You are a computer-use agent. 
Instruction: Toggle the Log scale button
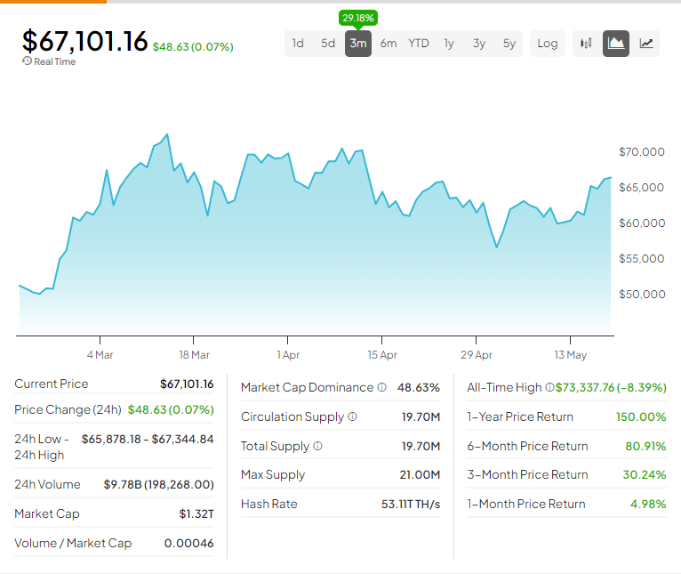coord(548,44)
